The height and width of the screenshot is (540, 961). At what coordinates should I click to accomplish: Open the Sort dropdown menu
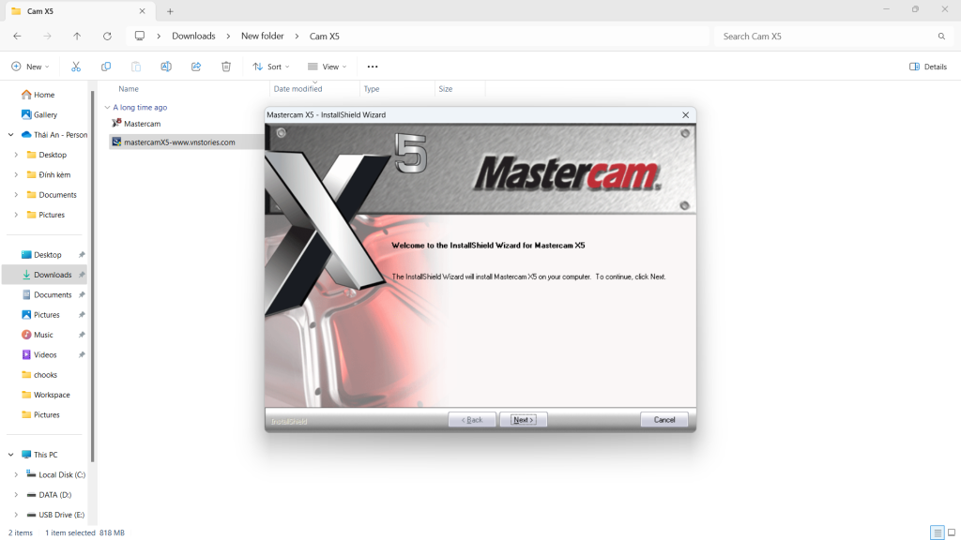[271, 67]
